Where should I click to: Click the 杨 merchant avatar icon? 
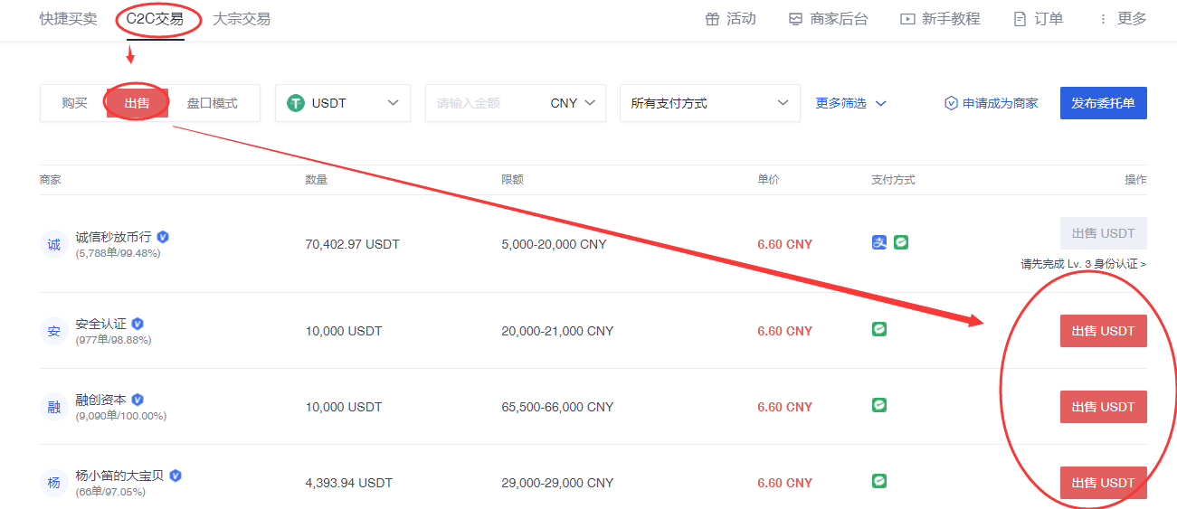coord(54,483)
